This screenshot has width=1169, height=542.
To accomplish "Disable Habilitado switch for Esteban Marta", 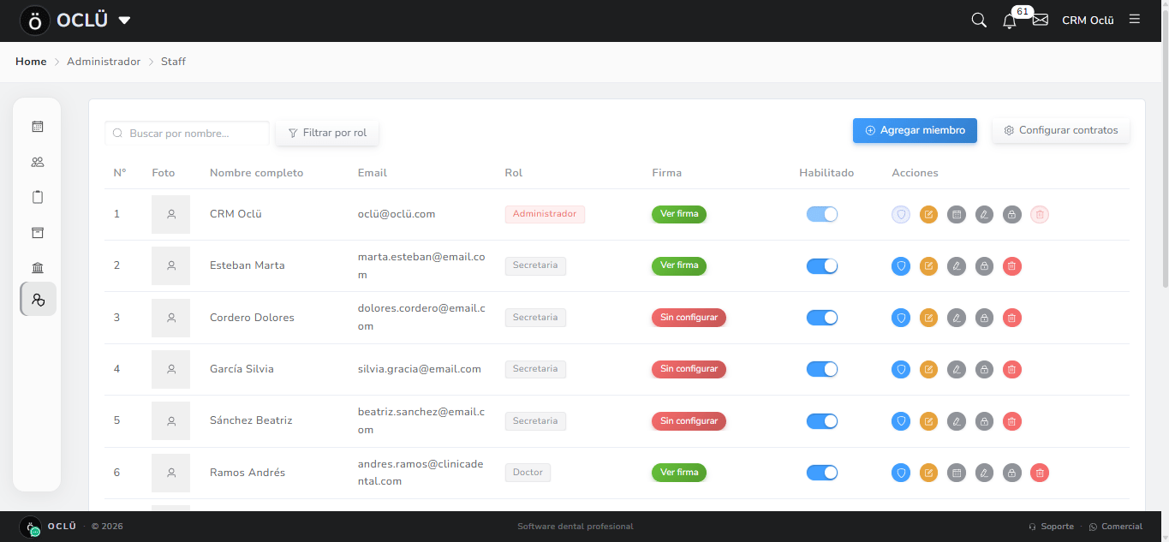I will (x=822, y=266).
